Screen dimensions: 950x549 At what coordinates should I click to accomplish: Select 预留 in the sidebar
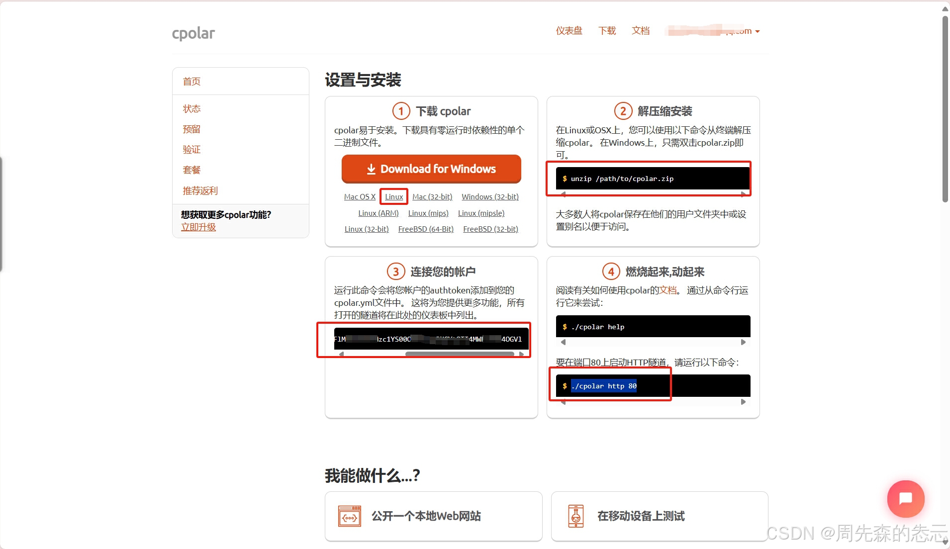pyautogui.click(x=191, y=129)
